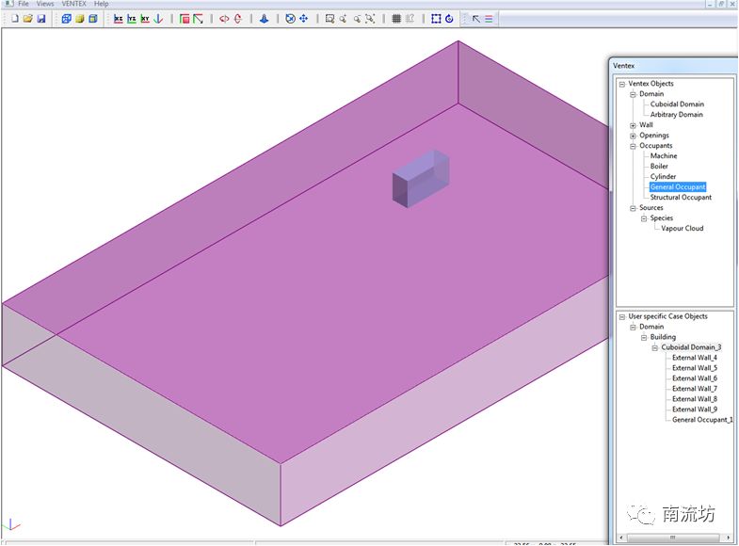Collapse the Sources tree node
739x546 pixels.
point(633,208)
